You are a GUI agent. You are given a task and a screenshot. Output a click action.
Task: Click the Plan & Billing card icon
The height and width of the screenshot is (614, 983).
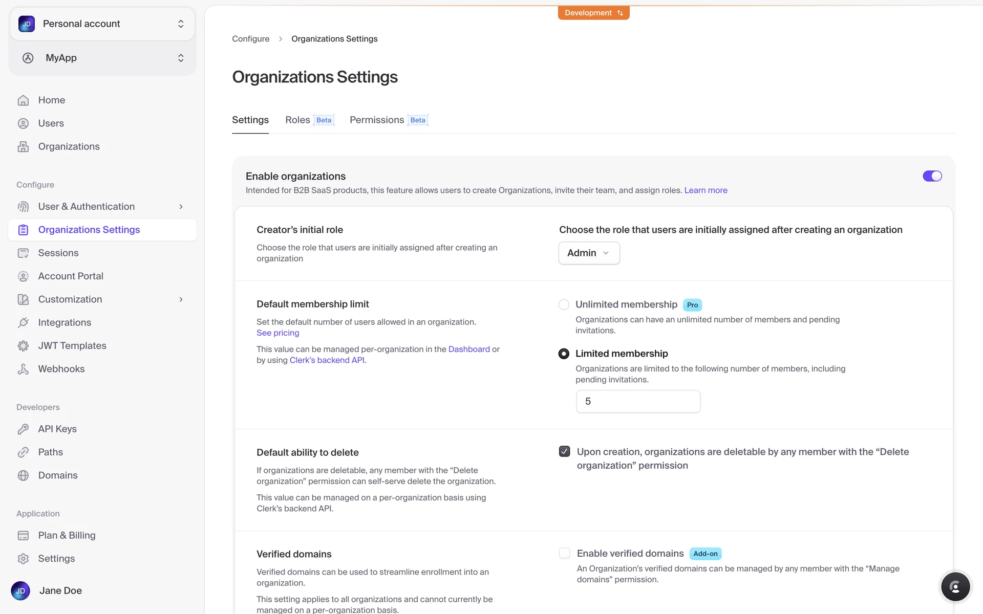23,535
